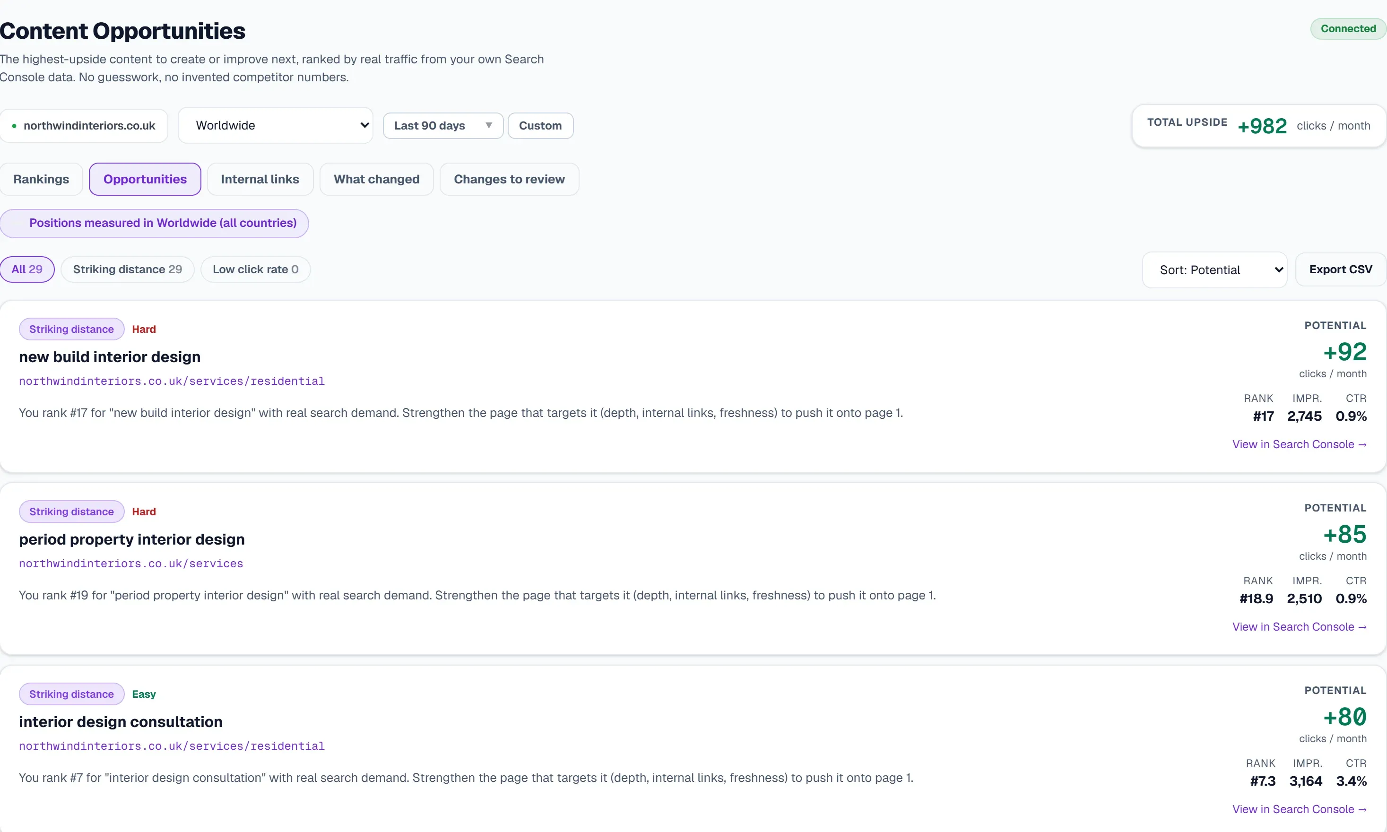Filter by Striking distance 29
This screenshot has height=832, width=1387.
coord(127,269)
